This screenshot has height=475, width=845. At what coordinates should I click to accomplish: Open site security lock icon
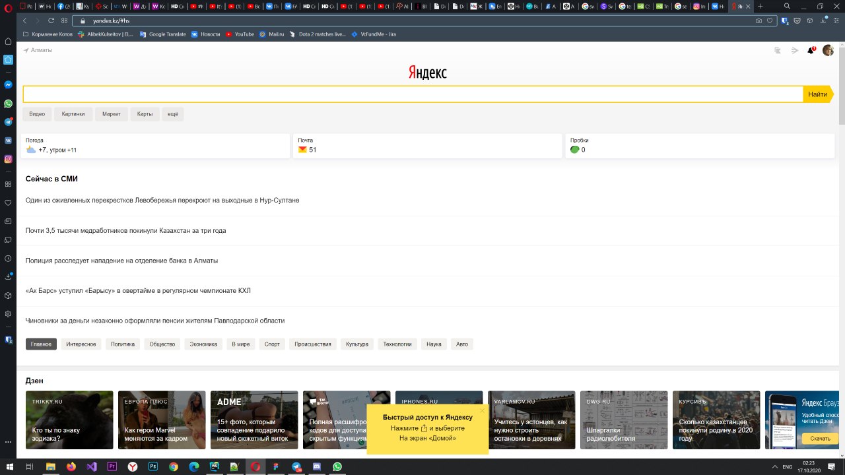click(84, 20)
